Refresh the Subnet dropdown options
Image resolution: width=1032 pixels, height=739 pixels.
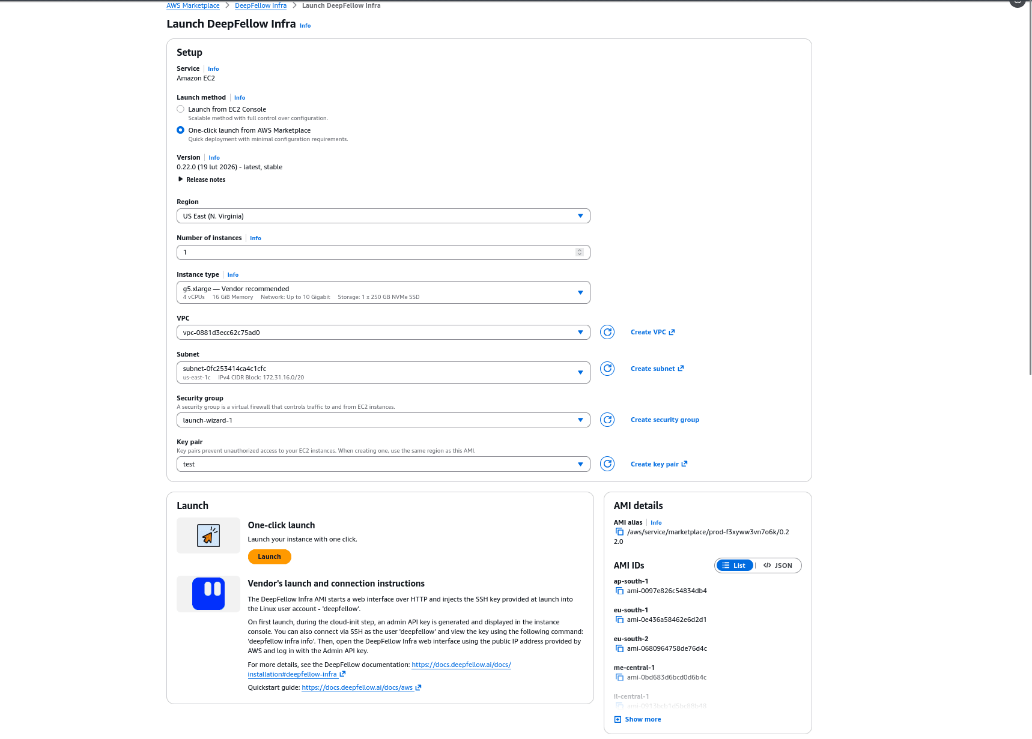(607, 369)
